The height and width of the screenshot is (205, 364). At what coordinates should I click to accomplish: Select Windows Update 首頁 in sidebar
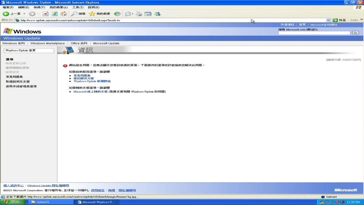click(x=29, y=50)
